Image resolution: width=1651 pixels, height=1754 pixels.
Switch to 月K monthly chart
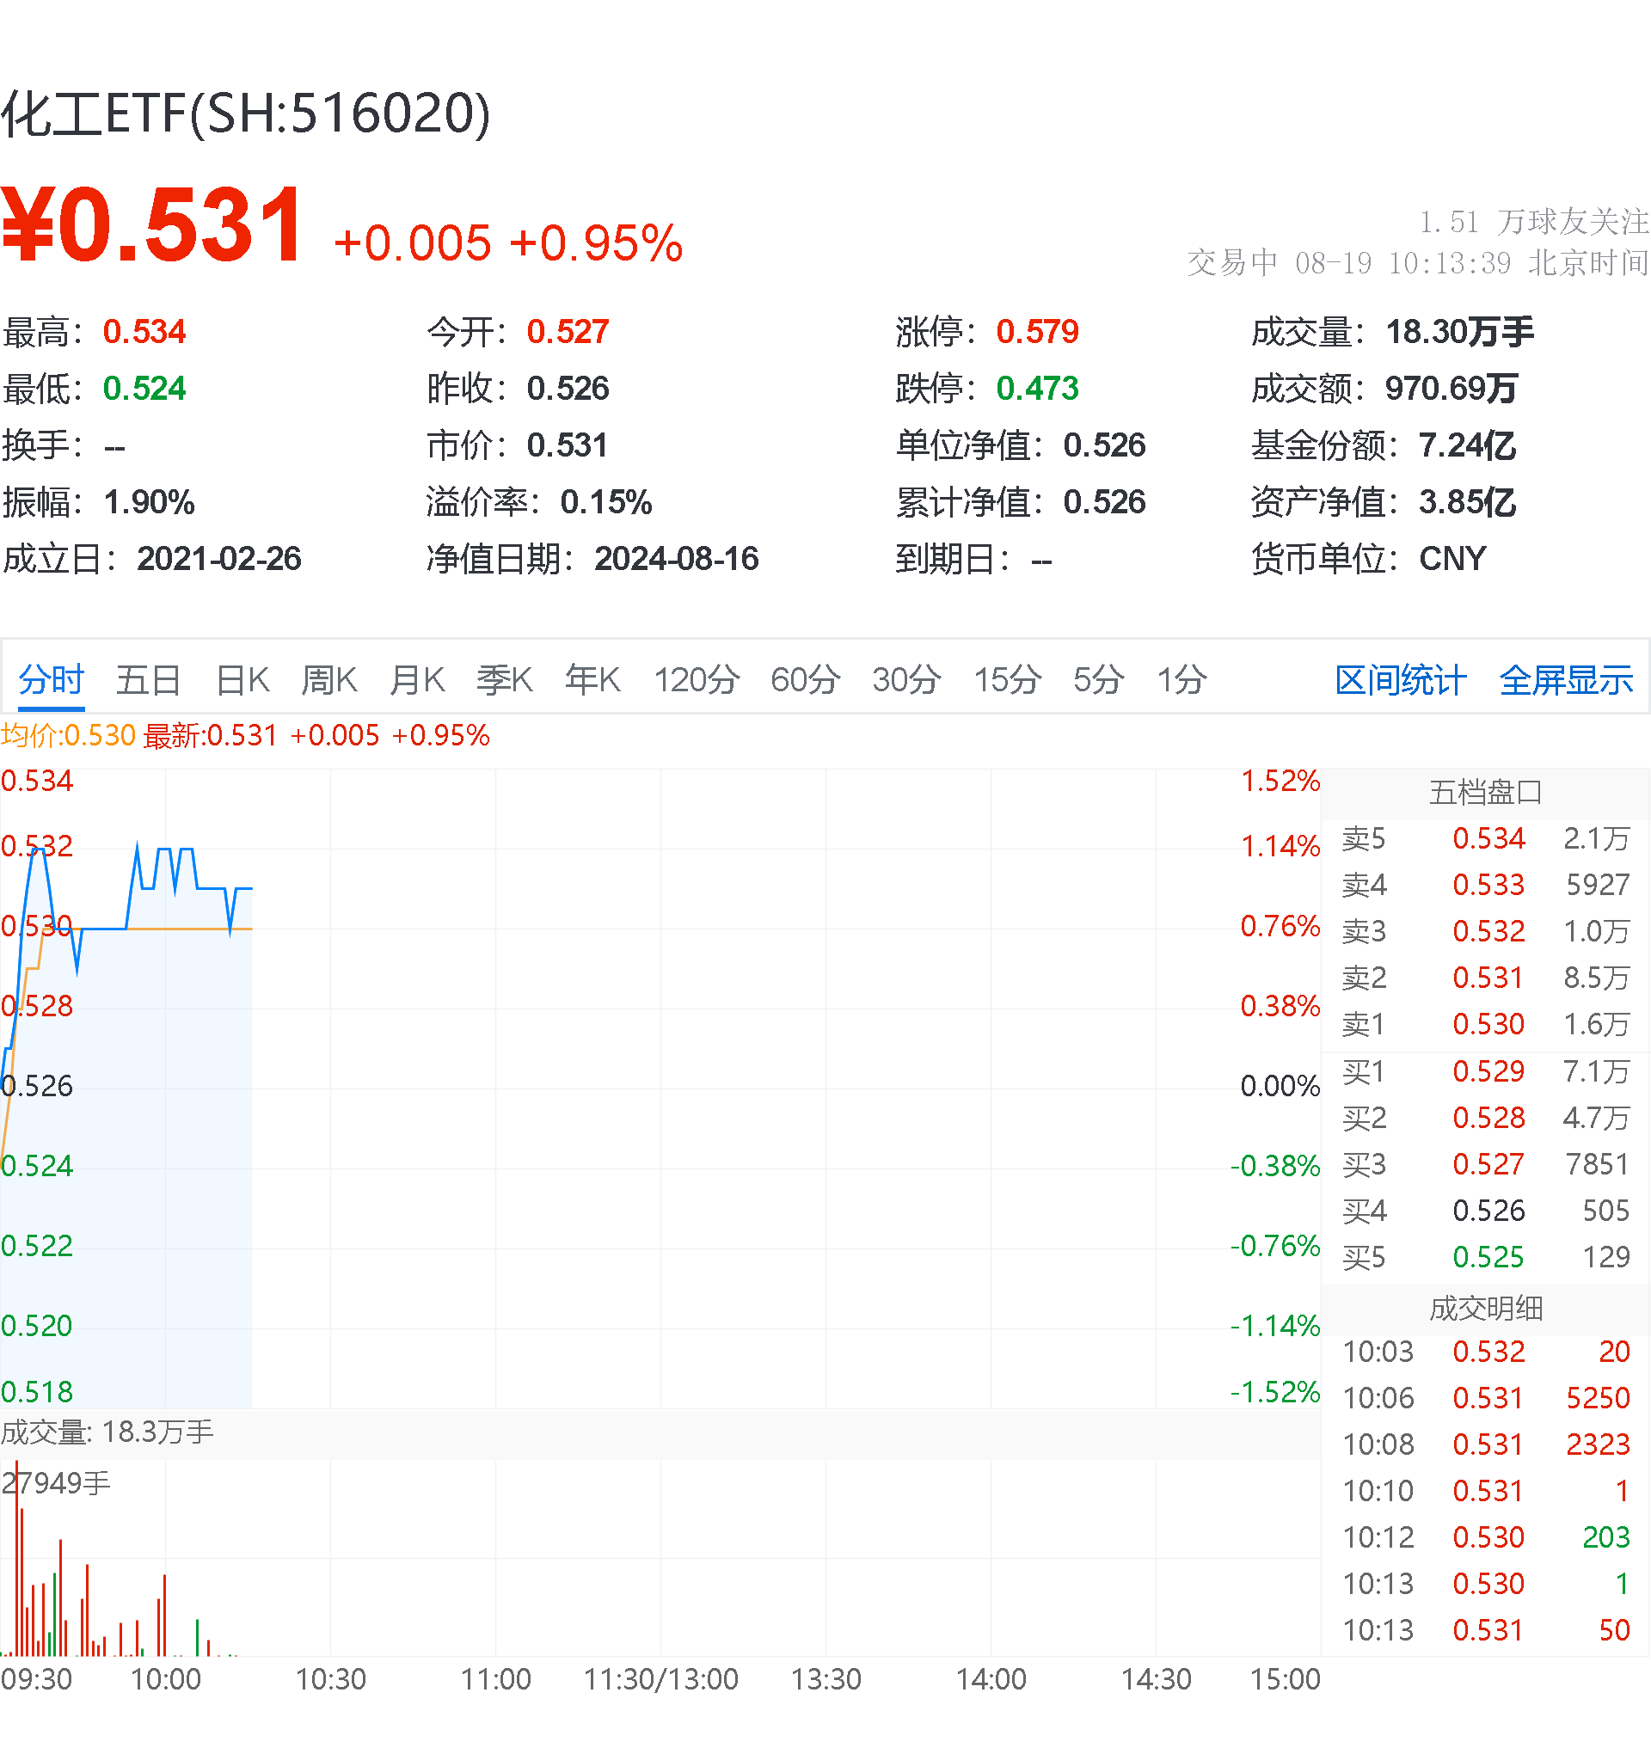[416, 680]
